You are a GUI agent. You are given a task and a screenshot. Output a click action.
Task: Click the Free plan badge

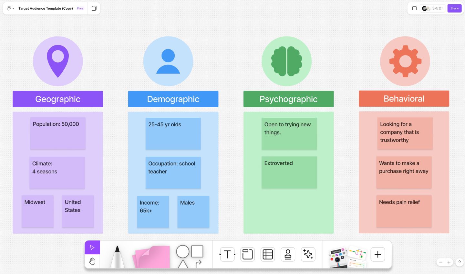click(x=80, y=8)
